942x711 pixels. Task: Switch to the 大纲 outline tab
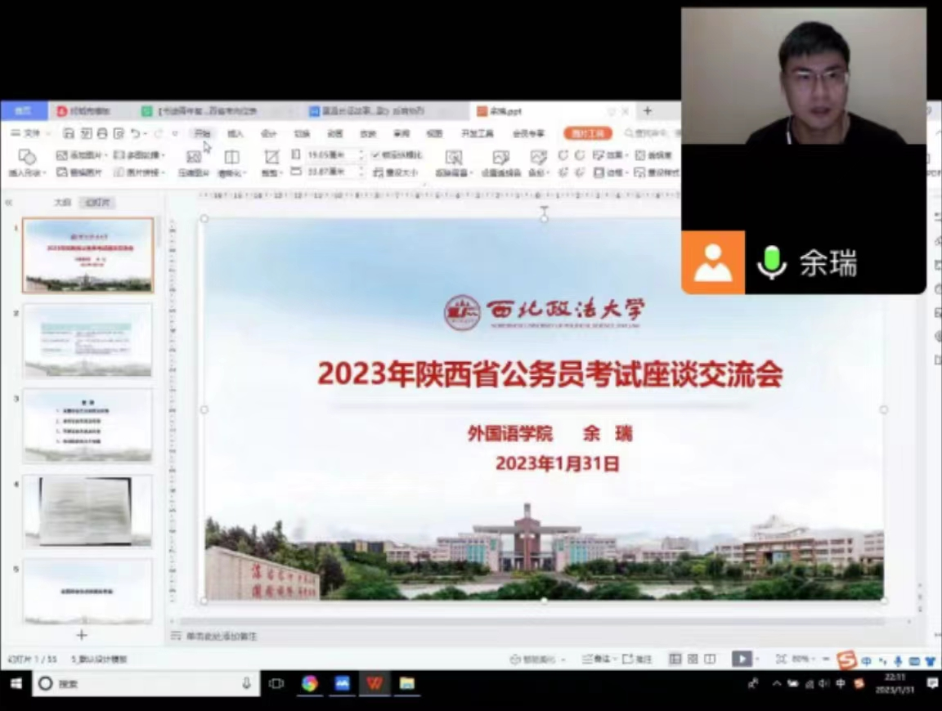62,202
